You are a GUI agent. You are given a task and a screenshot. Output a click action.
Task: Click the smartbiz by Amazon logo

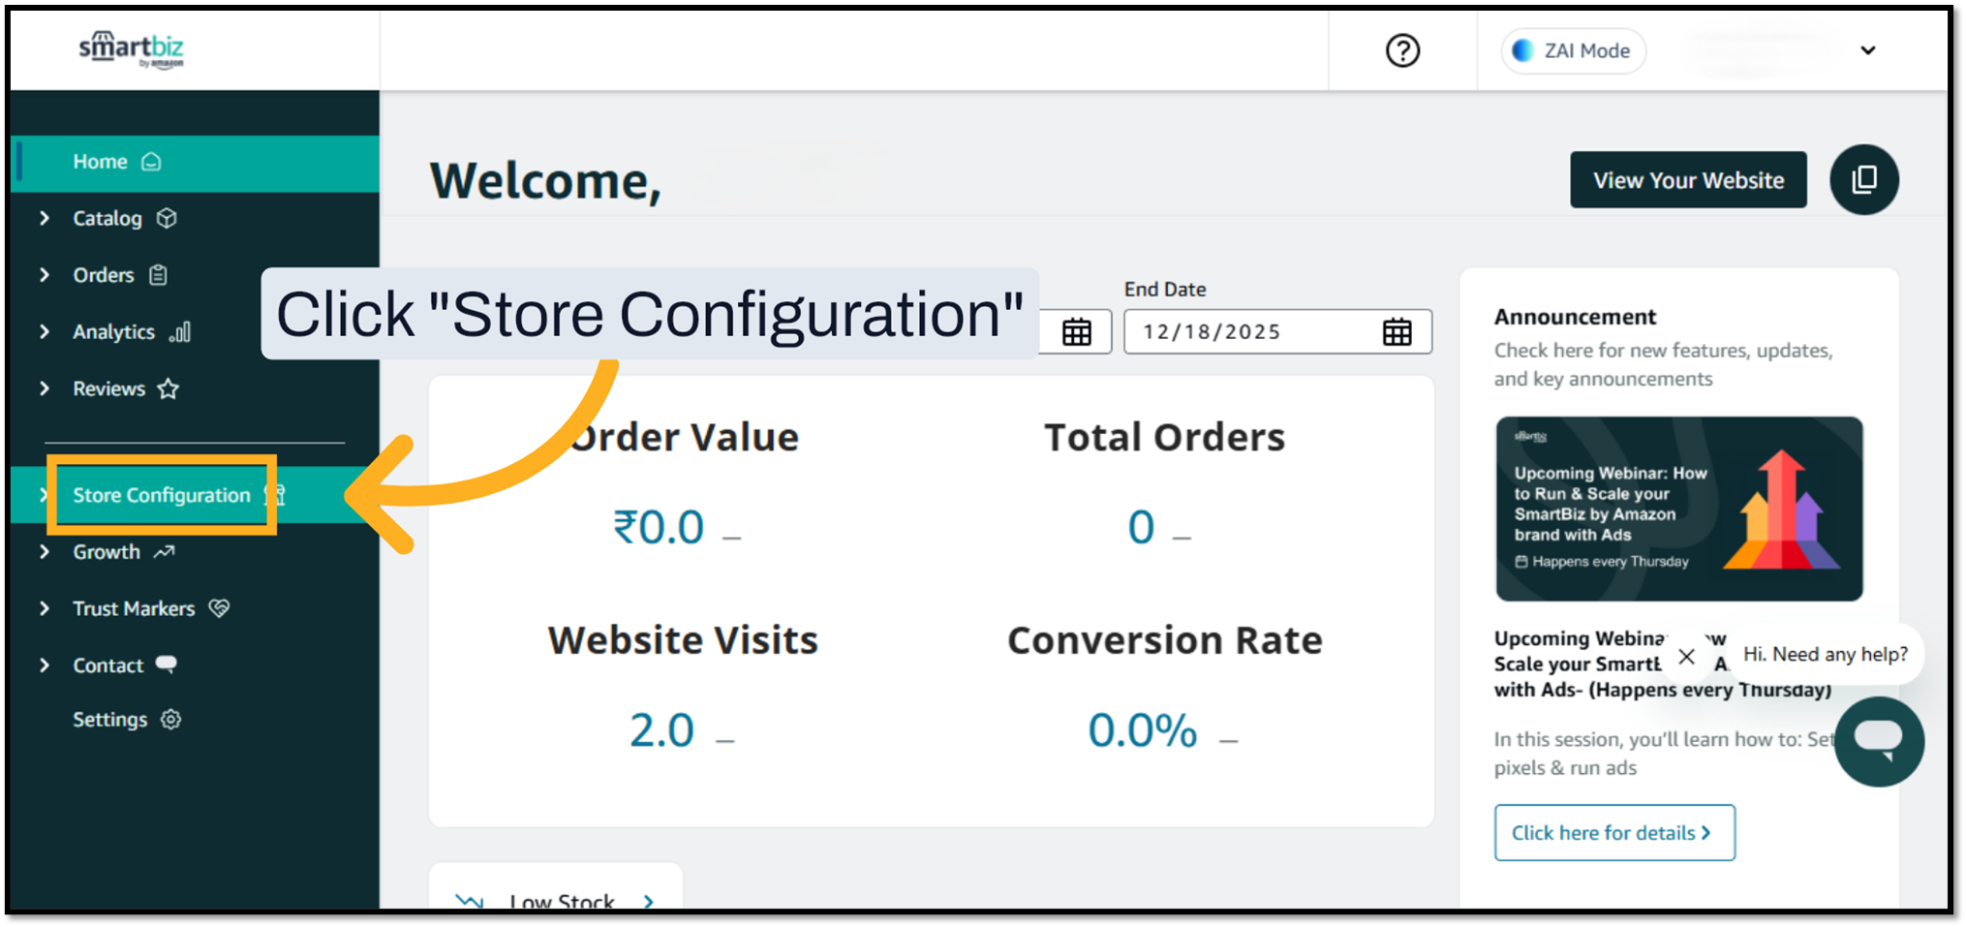click(132, 49)
